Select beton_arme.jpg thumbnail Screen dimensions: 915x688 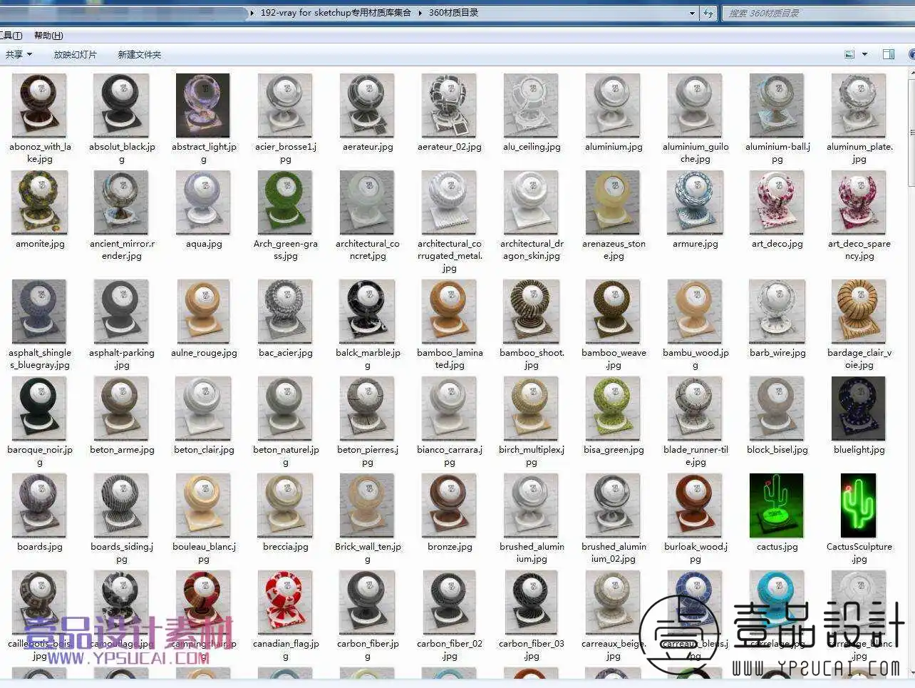point(122,409)
